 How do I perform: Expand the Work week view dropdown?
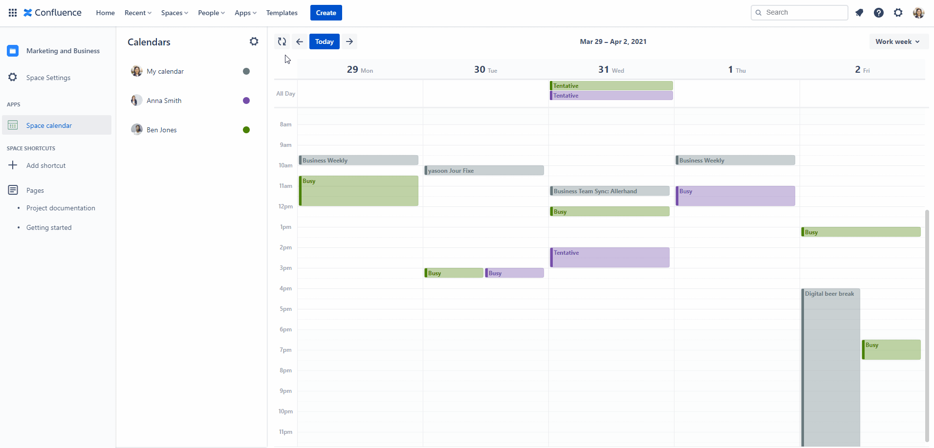(897, 41)
